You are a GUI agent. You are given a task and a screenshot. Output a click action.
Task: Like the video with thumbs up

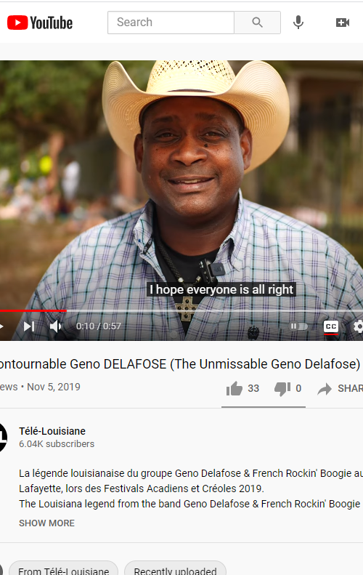pyautogui.click(x=234, y=388)
